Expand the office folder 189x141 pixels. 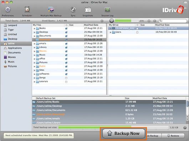coord(35,59)
